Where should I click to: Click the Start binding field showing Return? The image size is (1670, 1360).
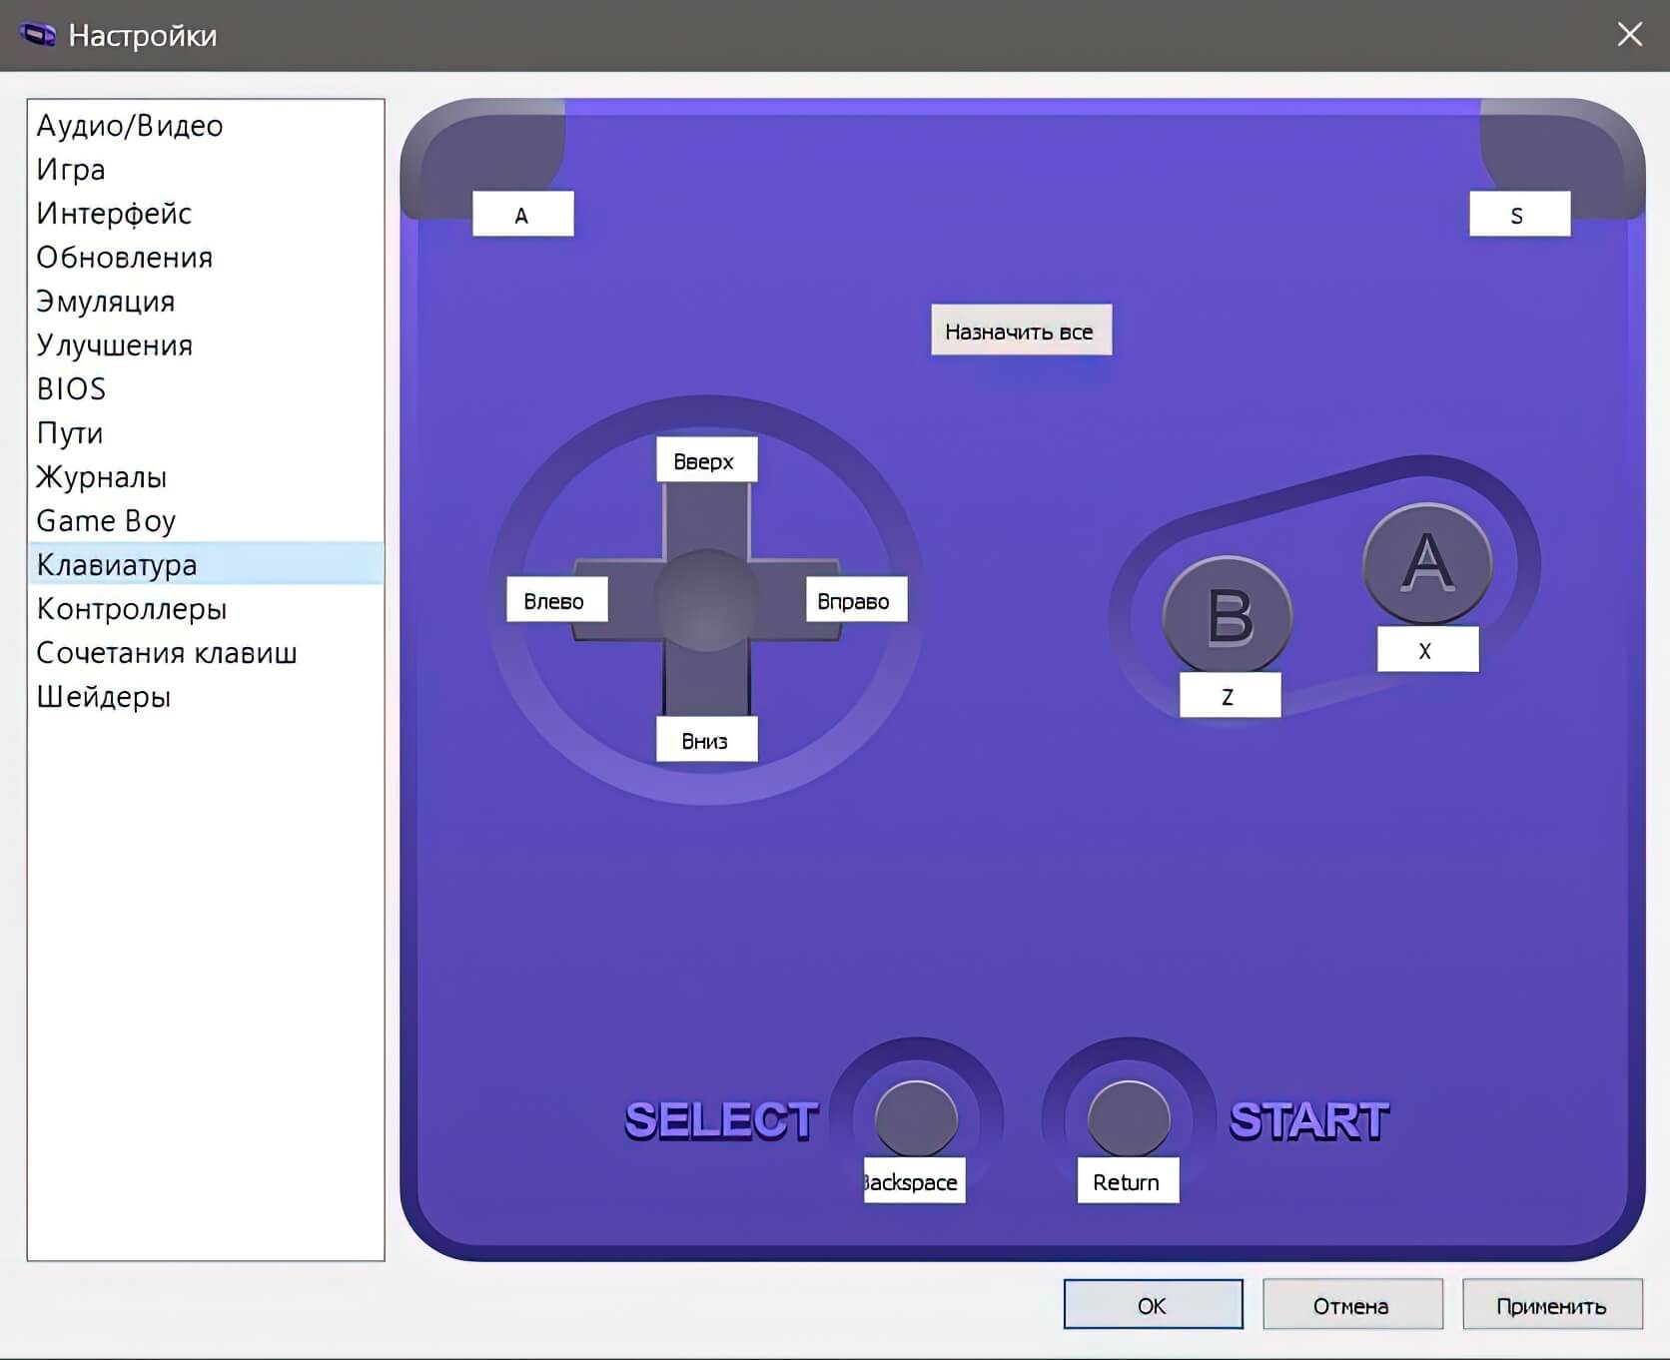coord(1127,1181)
